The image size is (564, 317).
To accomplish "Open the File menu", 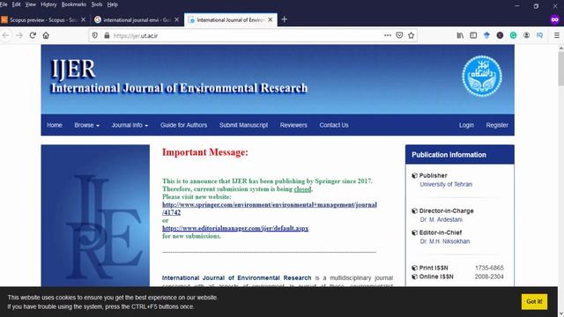I will coord(4,4).
